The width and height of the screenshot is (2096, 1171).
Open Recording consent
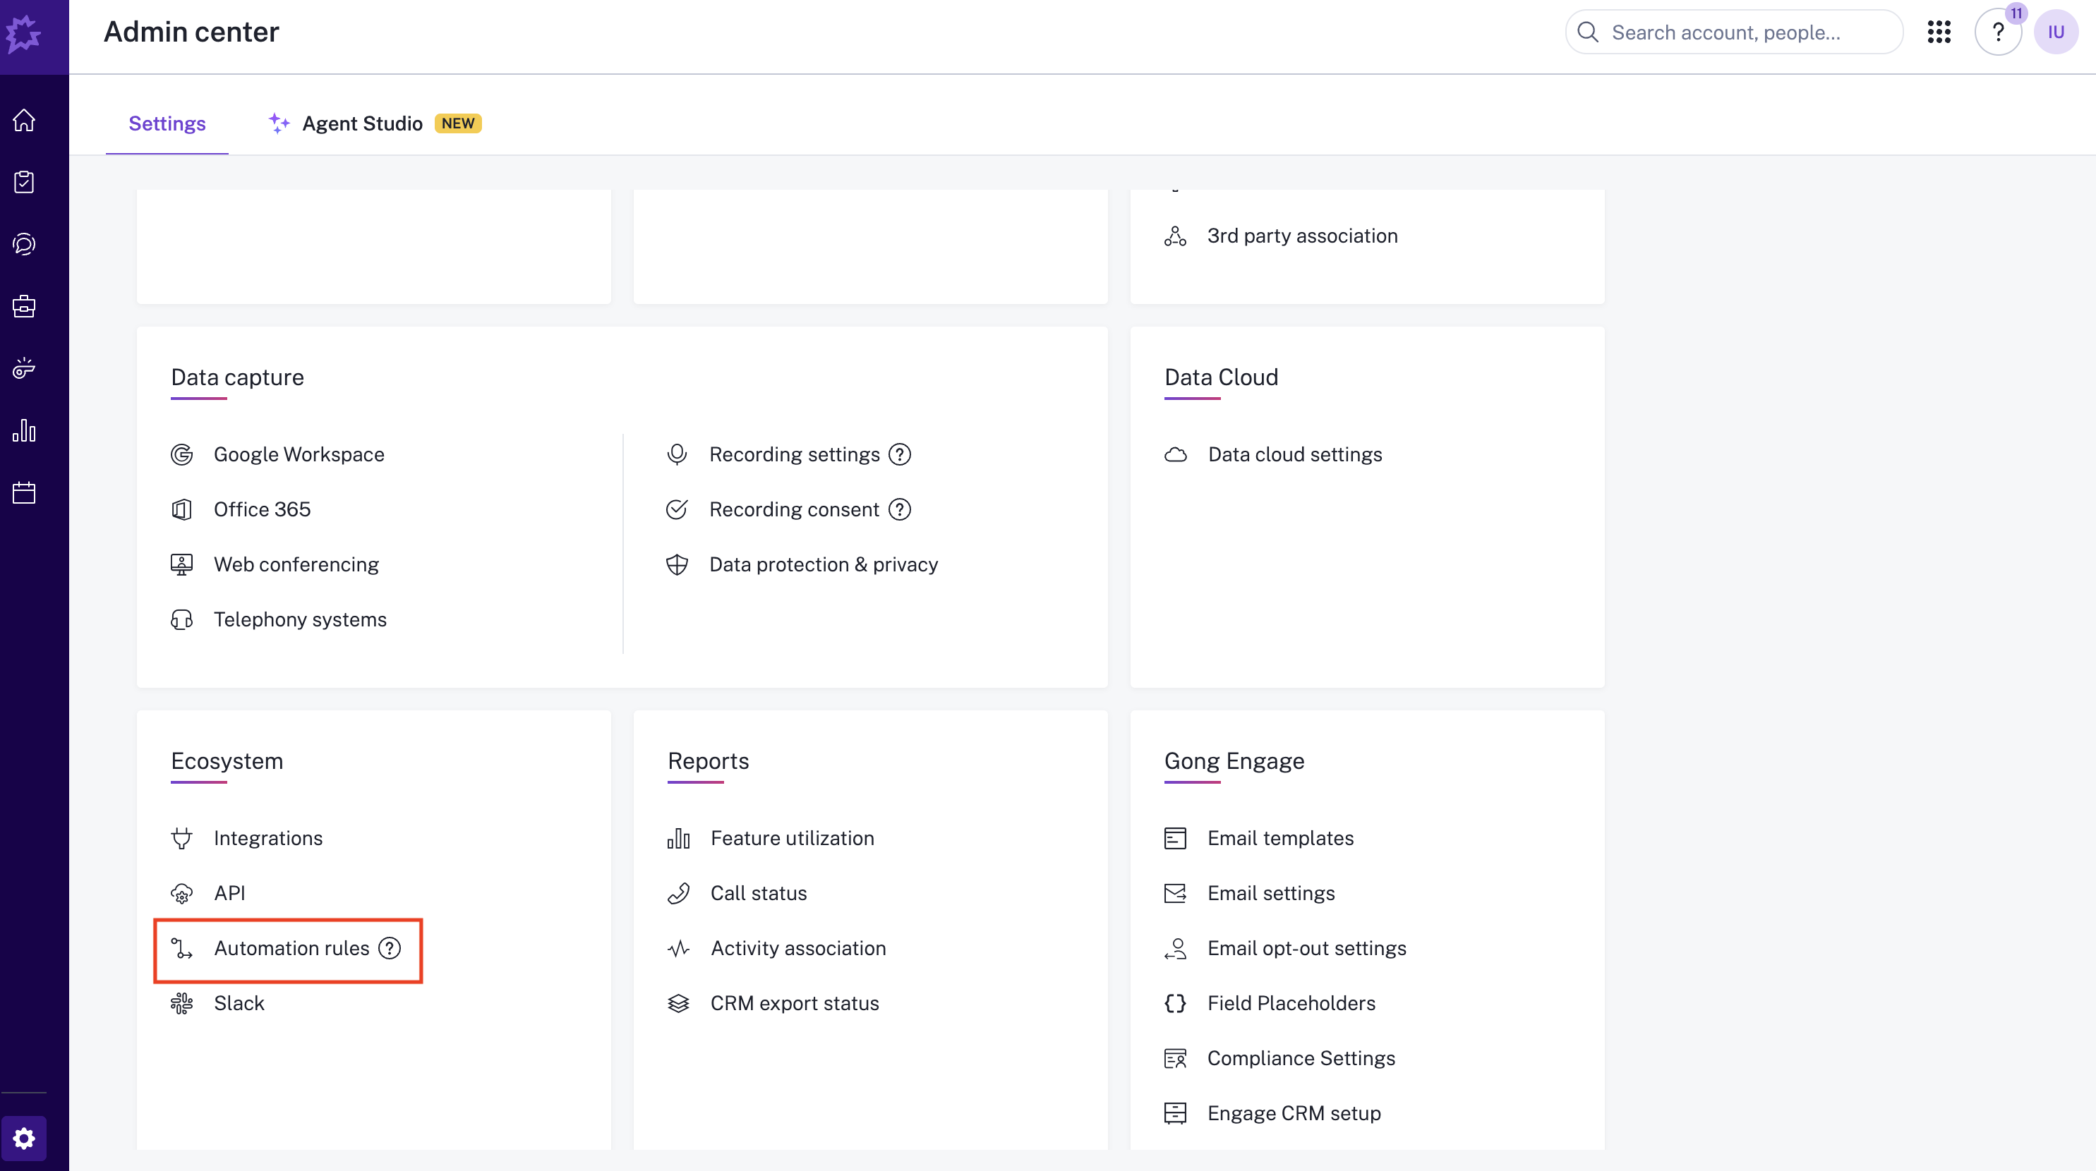tap(794, 510)
